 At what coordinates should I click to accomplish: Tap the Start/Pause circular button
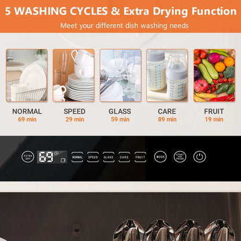coord(180,156)
